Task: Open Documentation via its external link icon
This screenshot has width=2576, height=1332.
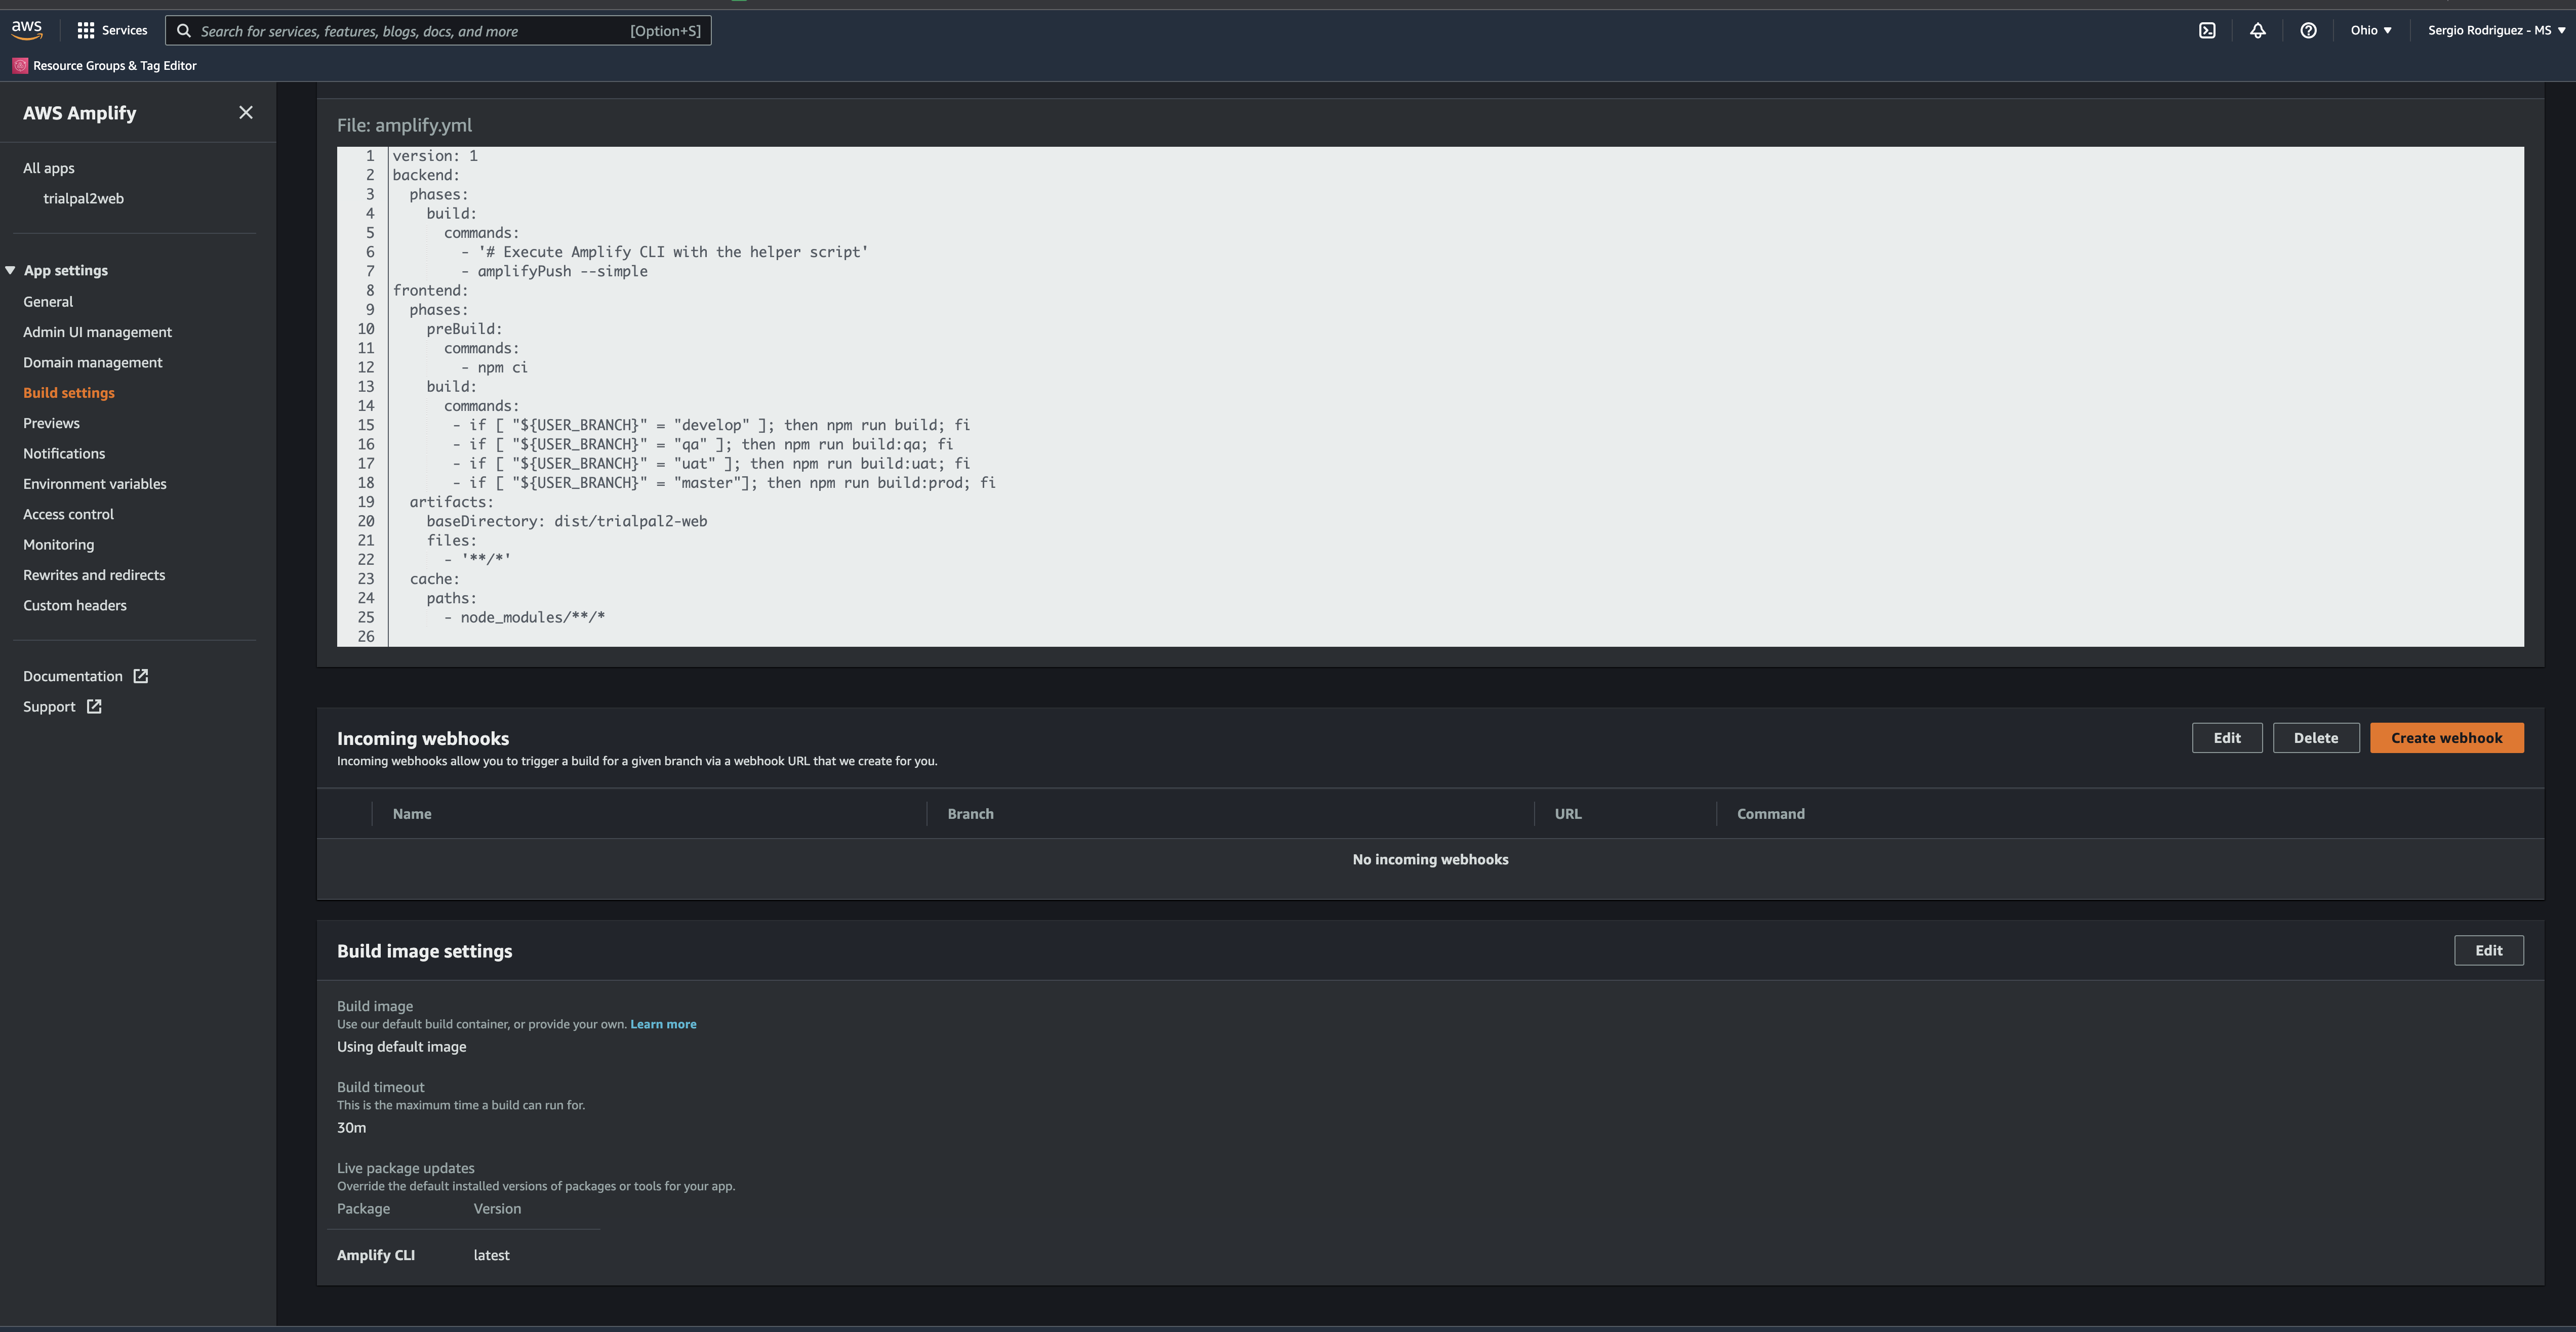Action: tap(139, 676)
